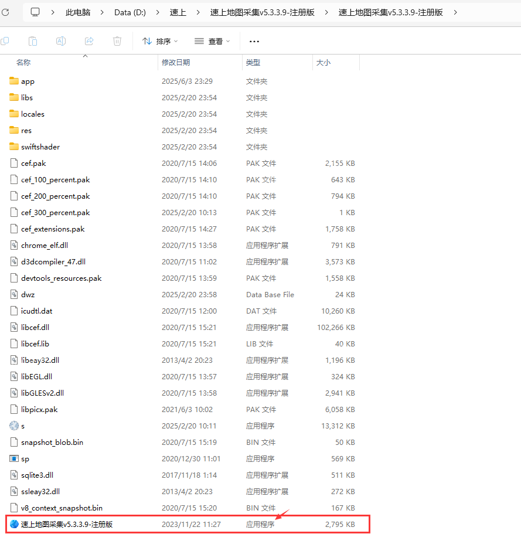Select the libEGL.dll file icon
The width and height of the screenshot is (521, 534).
14,376
